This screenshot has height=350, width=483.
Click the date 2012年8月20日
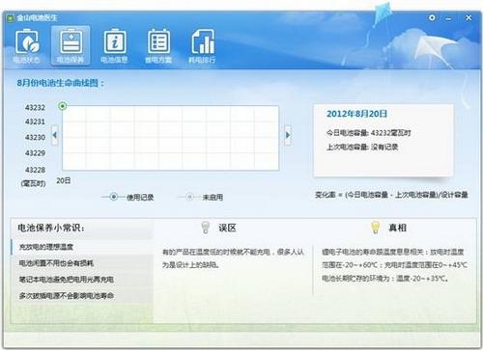click(356, 114)
